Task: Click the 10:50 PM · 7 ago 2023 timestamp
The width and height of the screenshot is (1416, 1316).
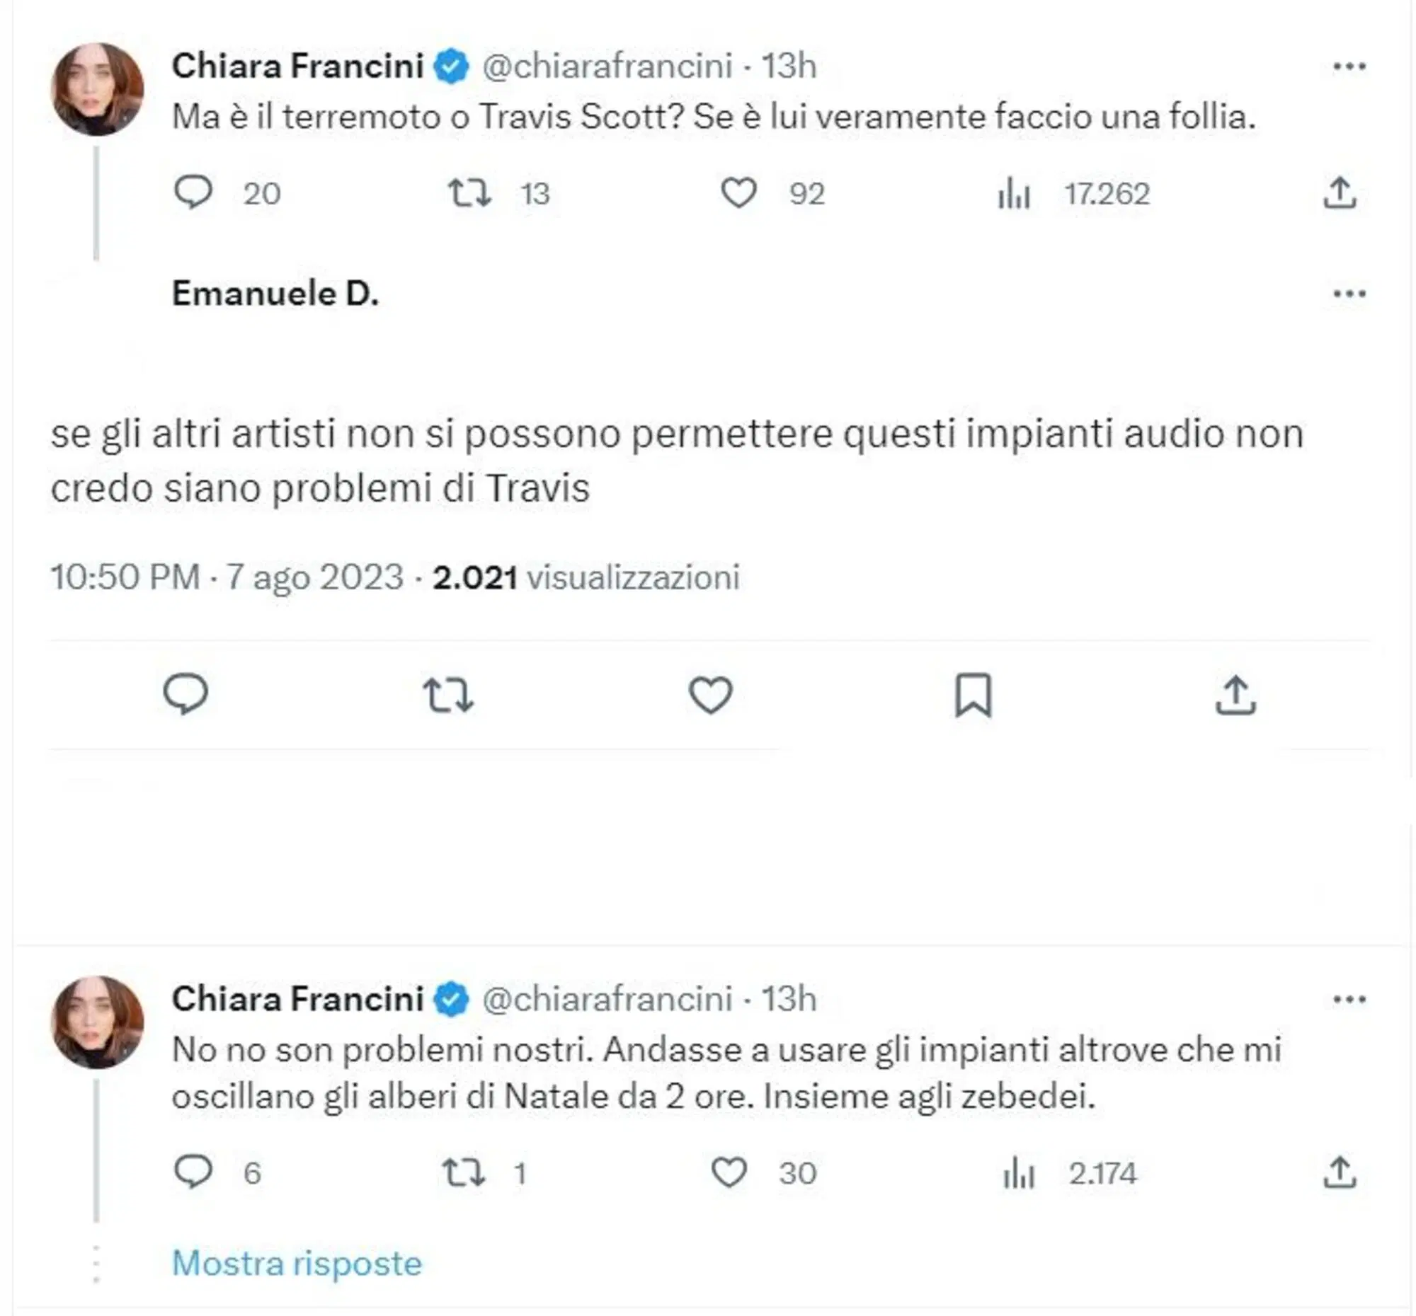Action: click(x=227, y=577)
